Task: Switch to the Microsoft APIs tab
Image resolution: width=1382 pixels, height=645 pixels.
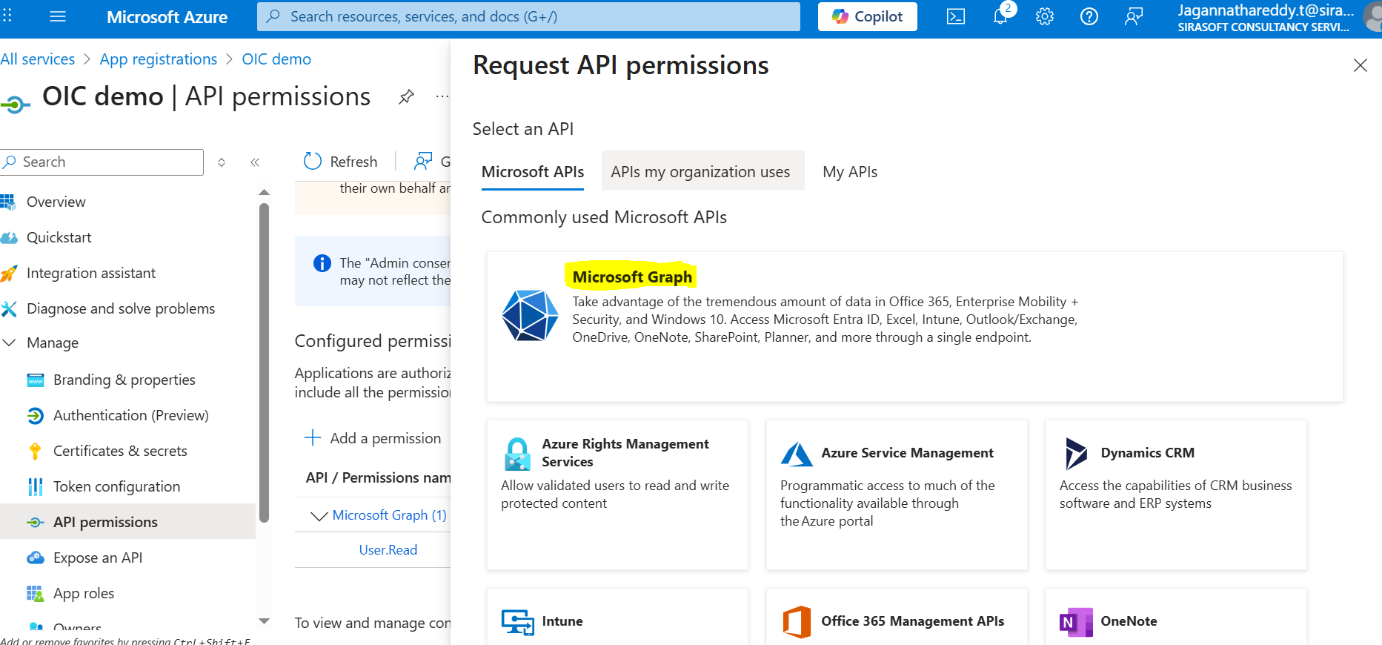Action: click(533, 171)
